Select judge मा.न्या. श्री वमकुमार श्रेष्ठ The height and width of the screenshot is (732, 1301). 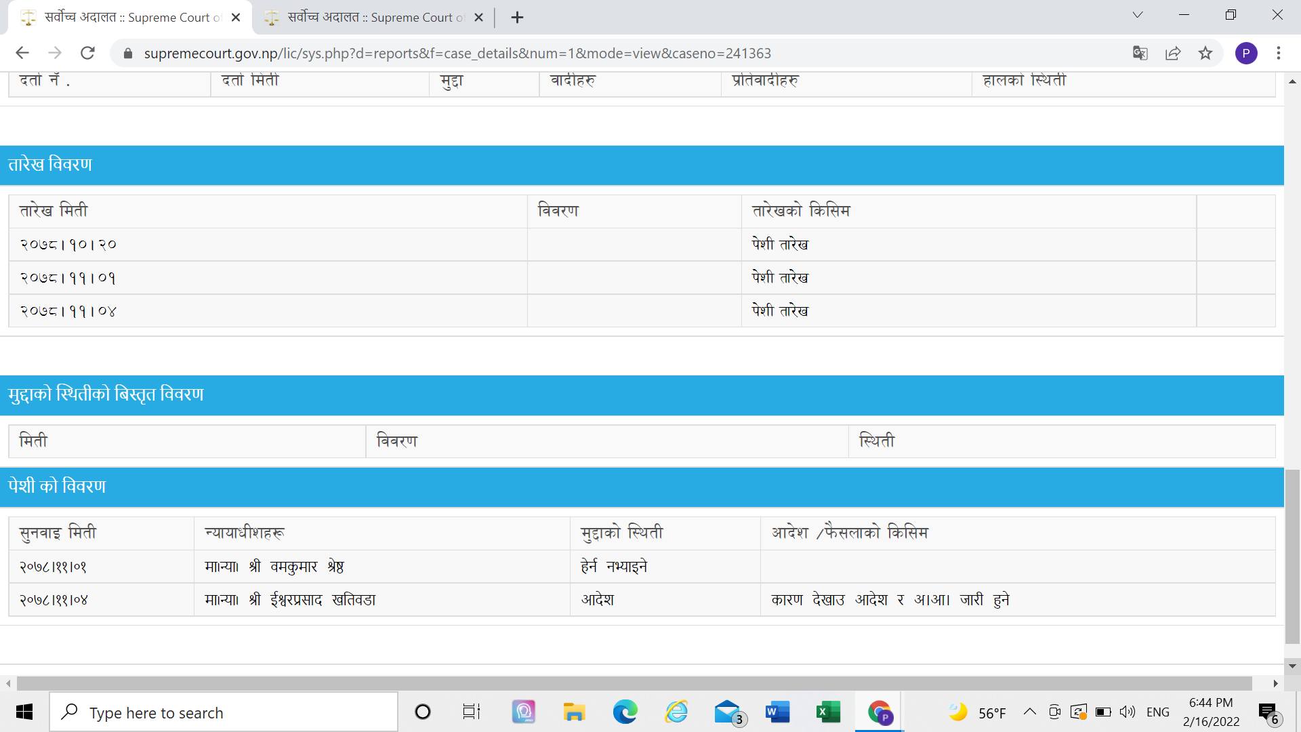(274, 567)
